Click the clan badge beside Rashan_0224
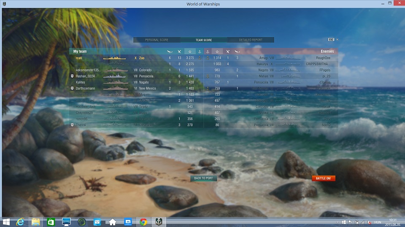Screen dimensions: 405x227 72,76
